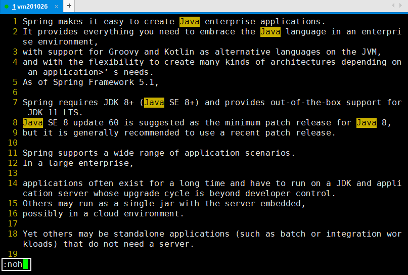Click the word embedded on line 15
This screenshot has height=275, width=408.
281,203
